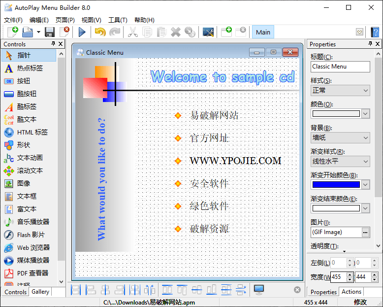The height and width of the screenshot is (307, 383).
Task: Click the Redo arrow icon
Action: [115, 32]
